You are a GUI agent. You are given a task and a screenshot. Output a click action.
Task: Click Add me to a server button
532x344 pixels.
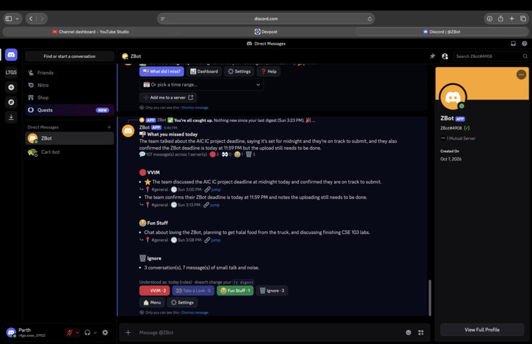pos(168,98)
